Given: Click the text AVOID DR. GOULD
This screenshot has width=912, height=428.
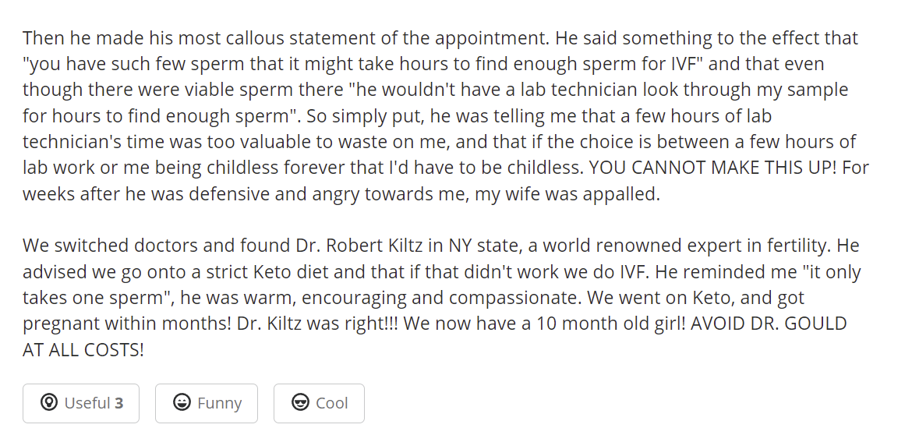Looking at the screenshot, I should coord(769,324).
